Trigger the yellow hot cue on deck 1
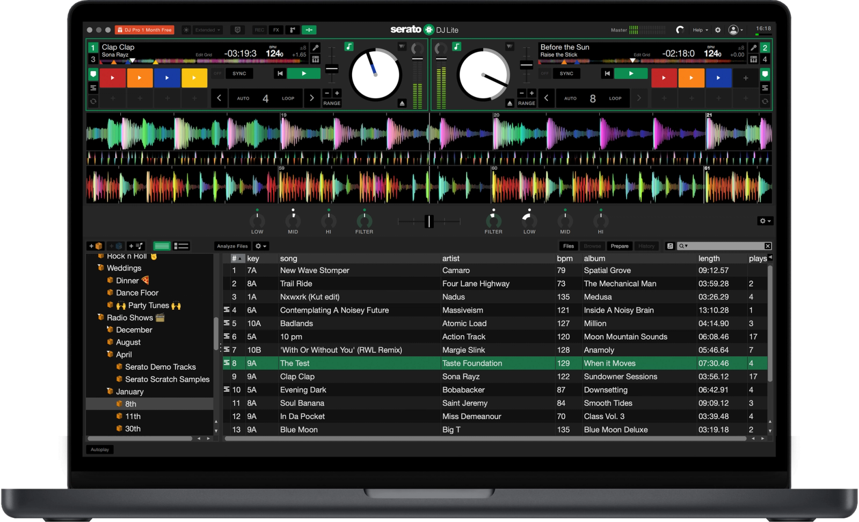Screen dimensions: 859x522 (194, 78)
